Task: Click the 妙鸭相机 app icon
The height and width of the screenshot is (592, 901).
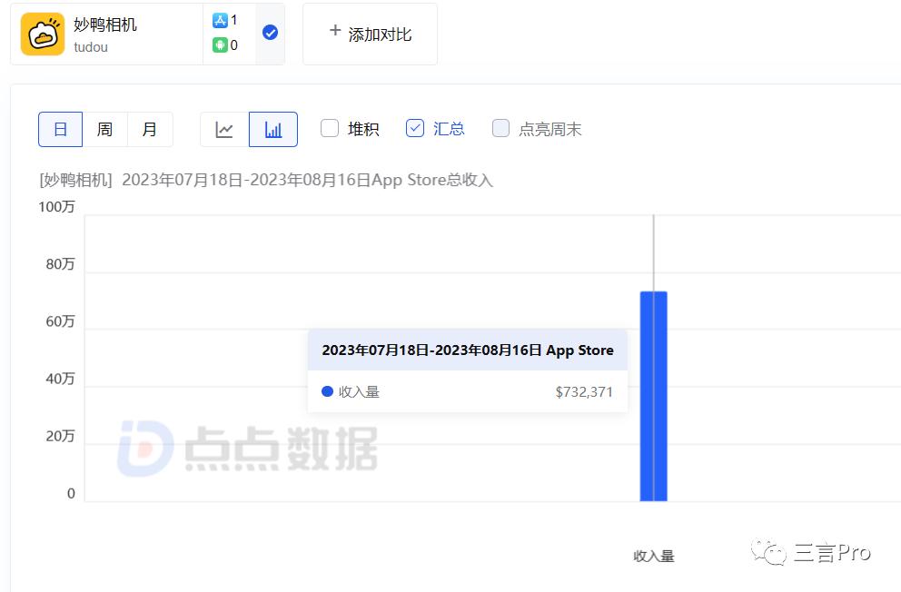Action: [43, 35]
